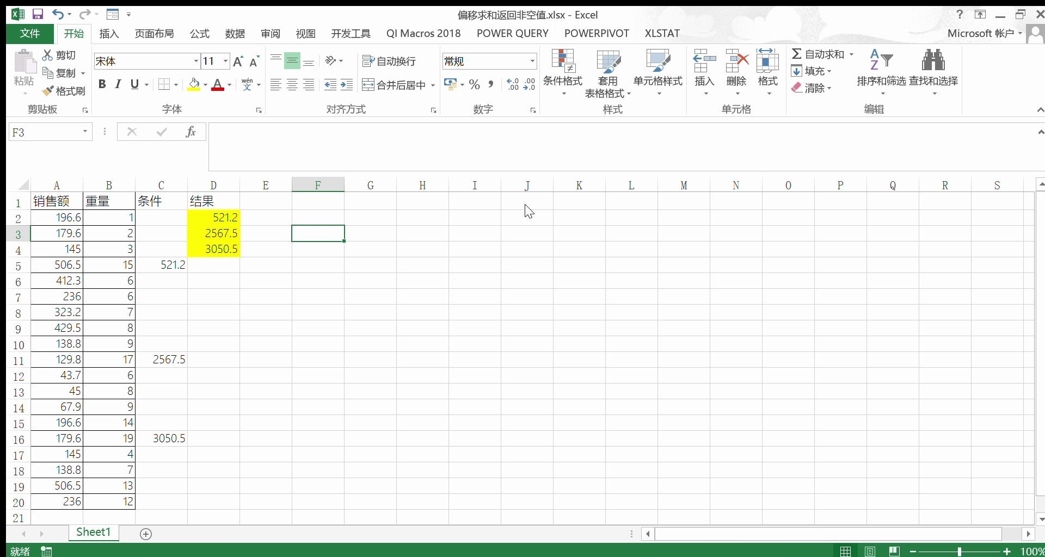Expand fill color dropdown arrow
Image resolution: width=1045 pixels, height=557 pixels.
(205, 85)
